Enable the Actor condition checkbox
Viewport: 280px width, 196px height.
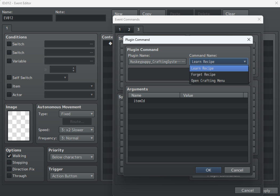(x=9, y=95)
